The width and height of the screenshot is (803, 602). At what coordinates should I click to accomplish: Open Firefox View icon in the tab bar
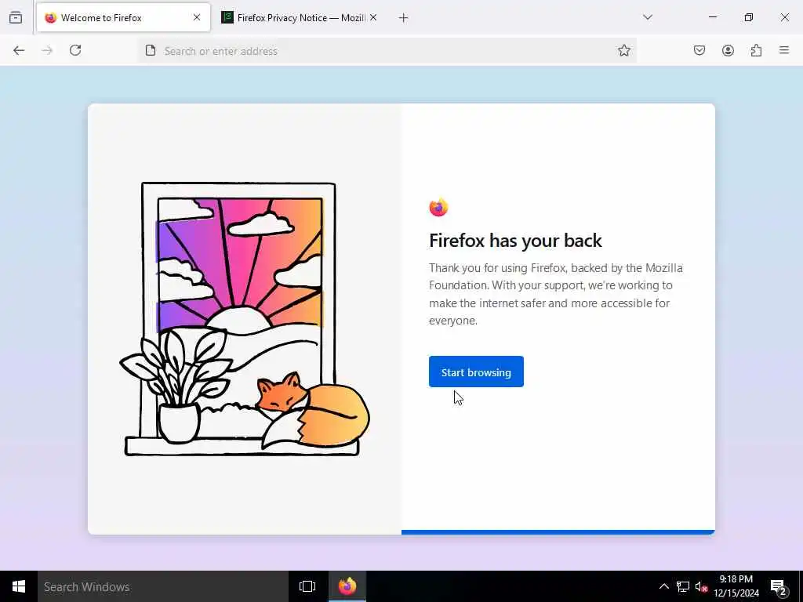tap(16, 18)
